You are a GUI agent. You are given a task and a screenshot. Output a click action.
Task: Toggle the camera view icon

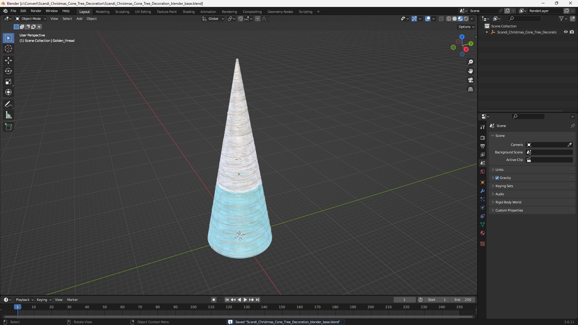click(471, 80)
